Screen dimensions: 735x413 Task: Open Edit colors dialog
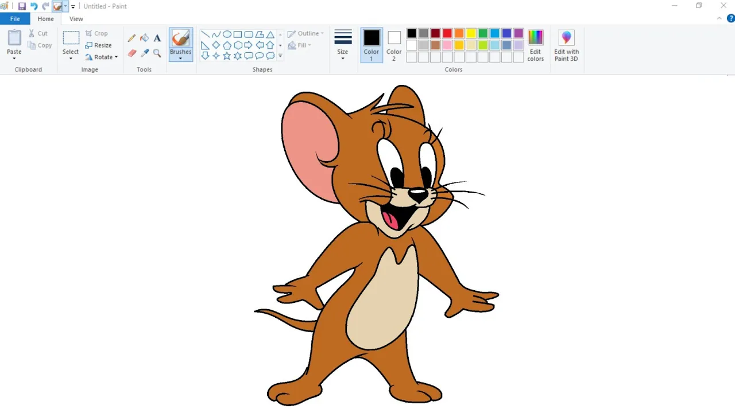pyautogui.click(x=536, y=45)
